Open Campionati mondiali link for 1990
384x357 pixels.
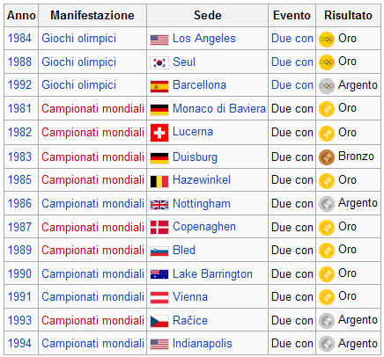[x=92, y=273]
